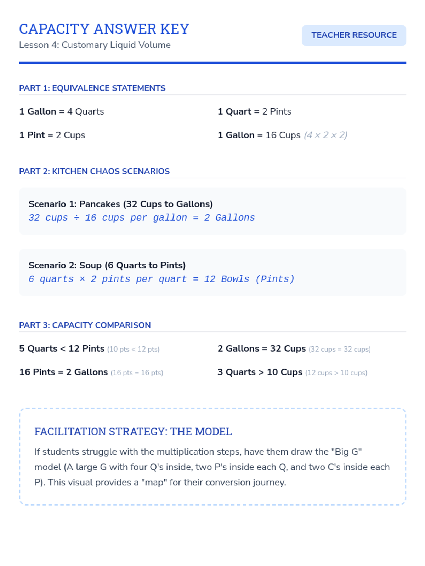Viewport: 425px width, 566px height.
Task: Click the Capacity Answer Key title
Action: (x=104, y=29)
